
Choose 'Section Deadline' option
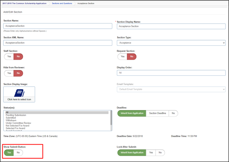tap(157, 113)
